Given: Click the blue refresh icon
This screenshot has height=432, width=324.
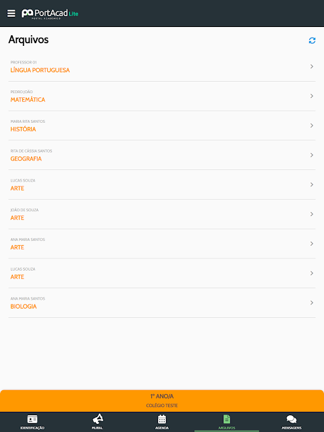Looking at the screenshot, I should [x=312, y=40].
